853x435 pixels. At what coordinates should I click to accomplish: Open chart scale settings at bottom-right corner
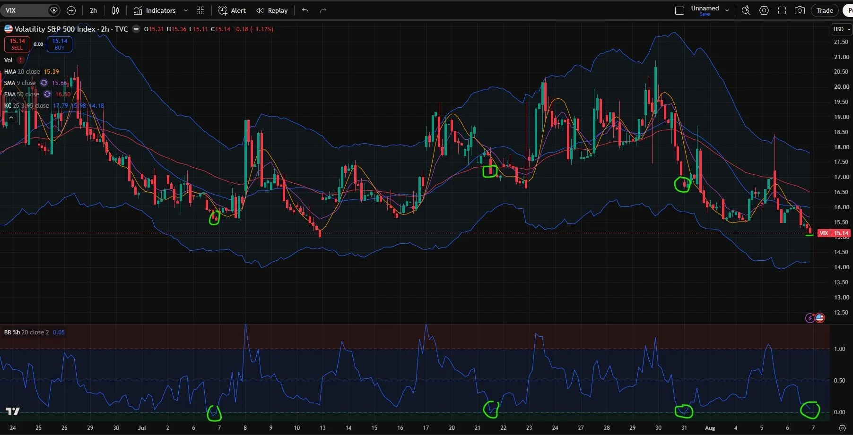click(842, 428)
